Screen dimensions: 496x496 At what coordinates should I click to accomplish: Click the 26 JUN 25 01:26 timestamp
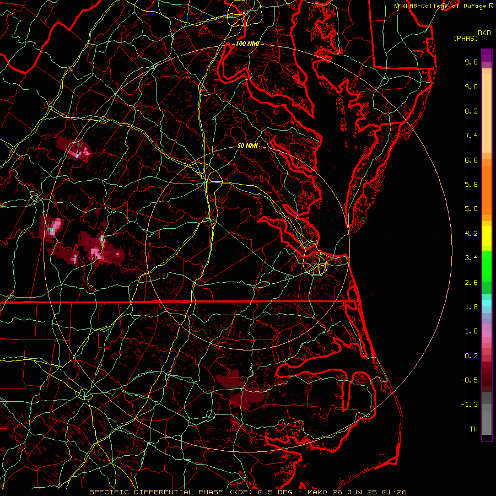click(369, 492)
